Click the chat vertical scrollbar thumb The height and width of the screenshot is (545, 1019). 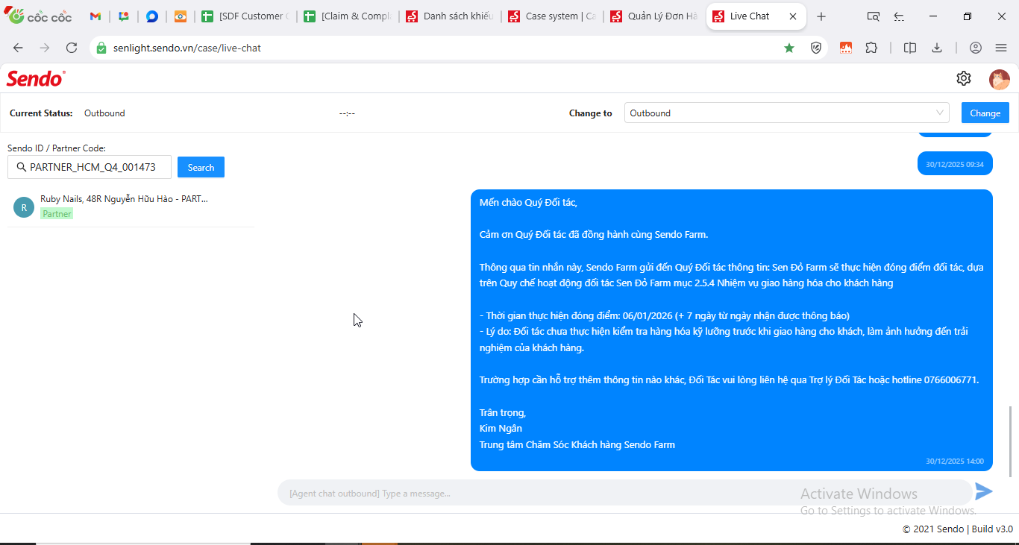(x=1011, y=441)
